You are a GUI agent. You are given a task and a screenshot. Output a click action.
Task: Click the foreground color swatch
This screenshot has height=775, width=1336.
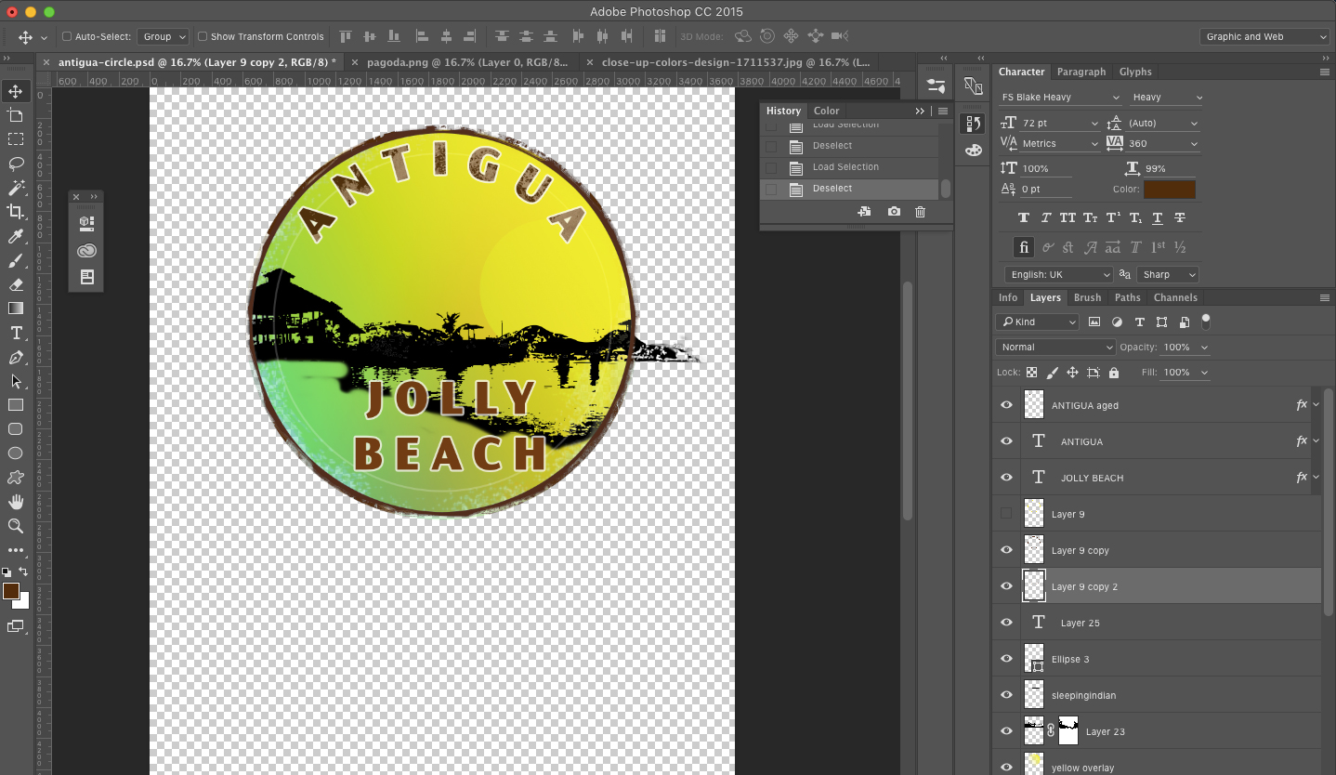coord(11,591)
